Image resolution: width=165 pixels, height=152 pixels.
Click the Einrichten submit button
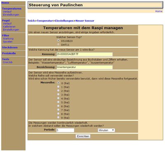[x=83, y=136]
